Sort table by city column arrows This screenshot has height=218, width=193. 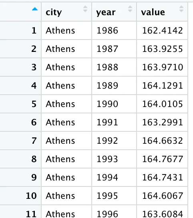click(85, 9)
